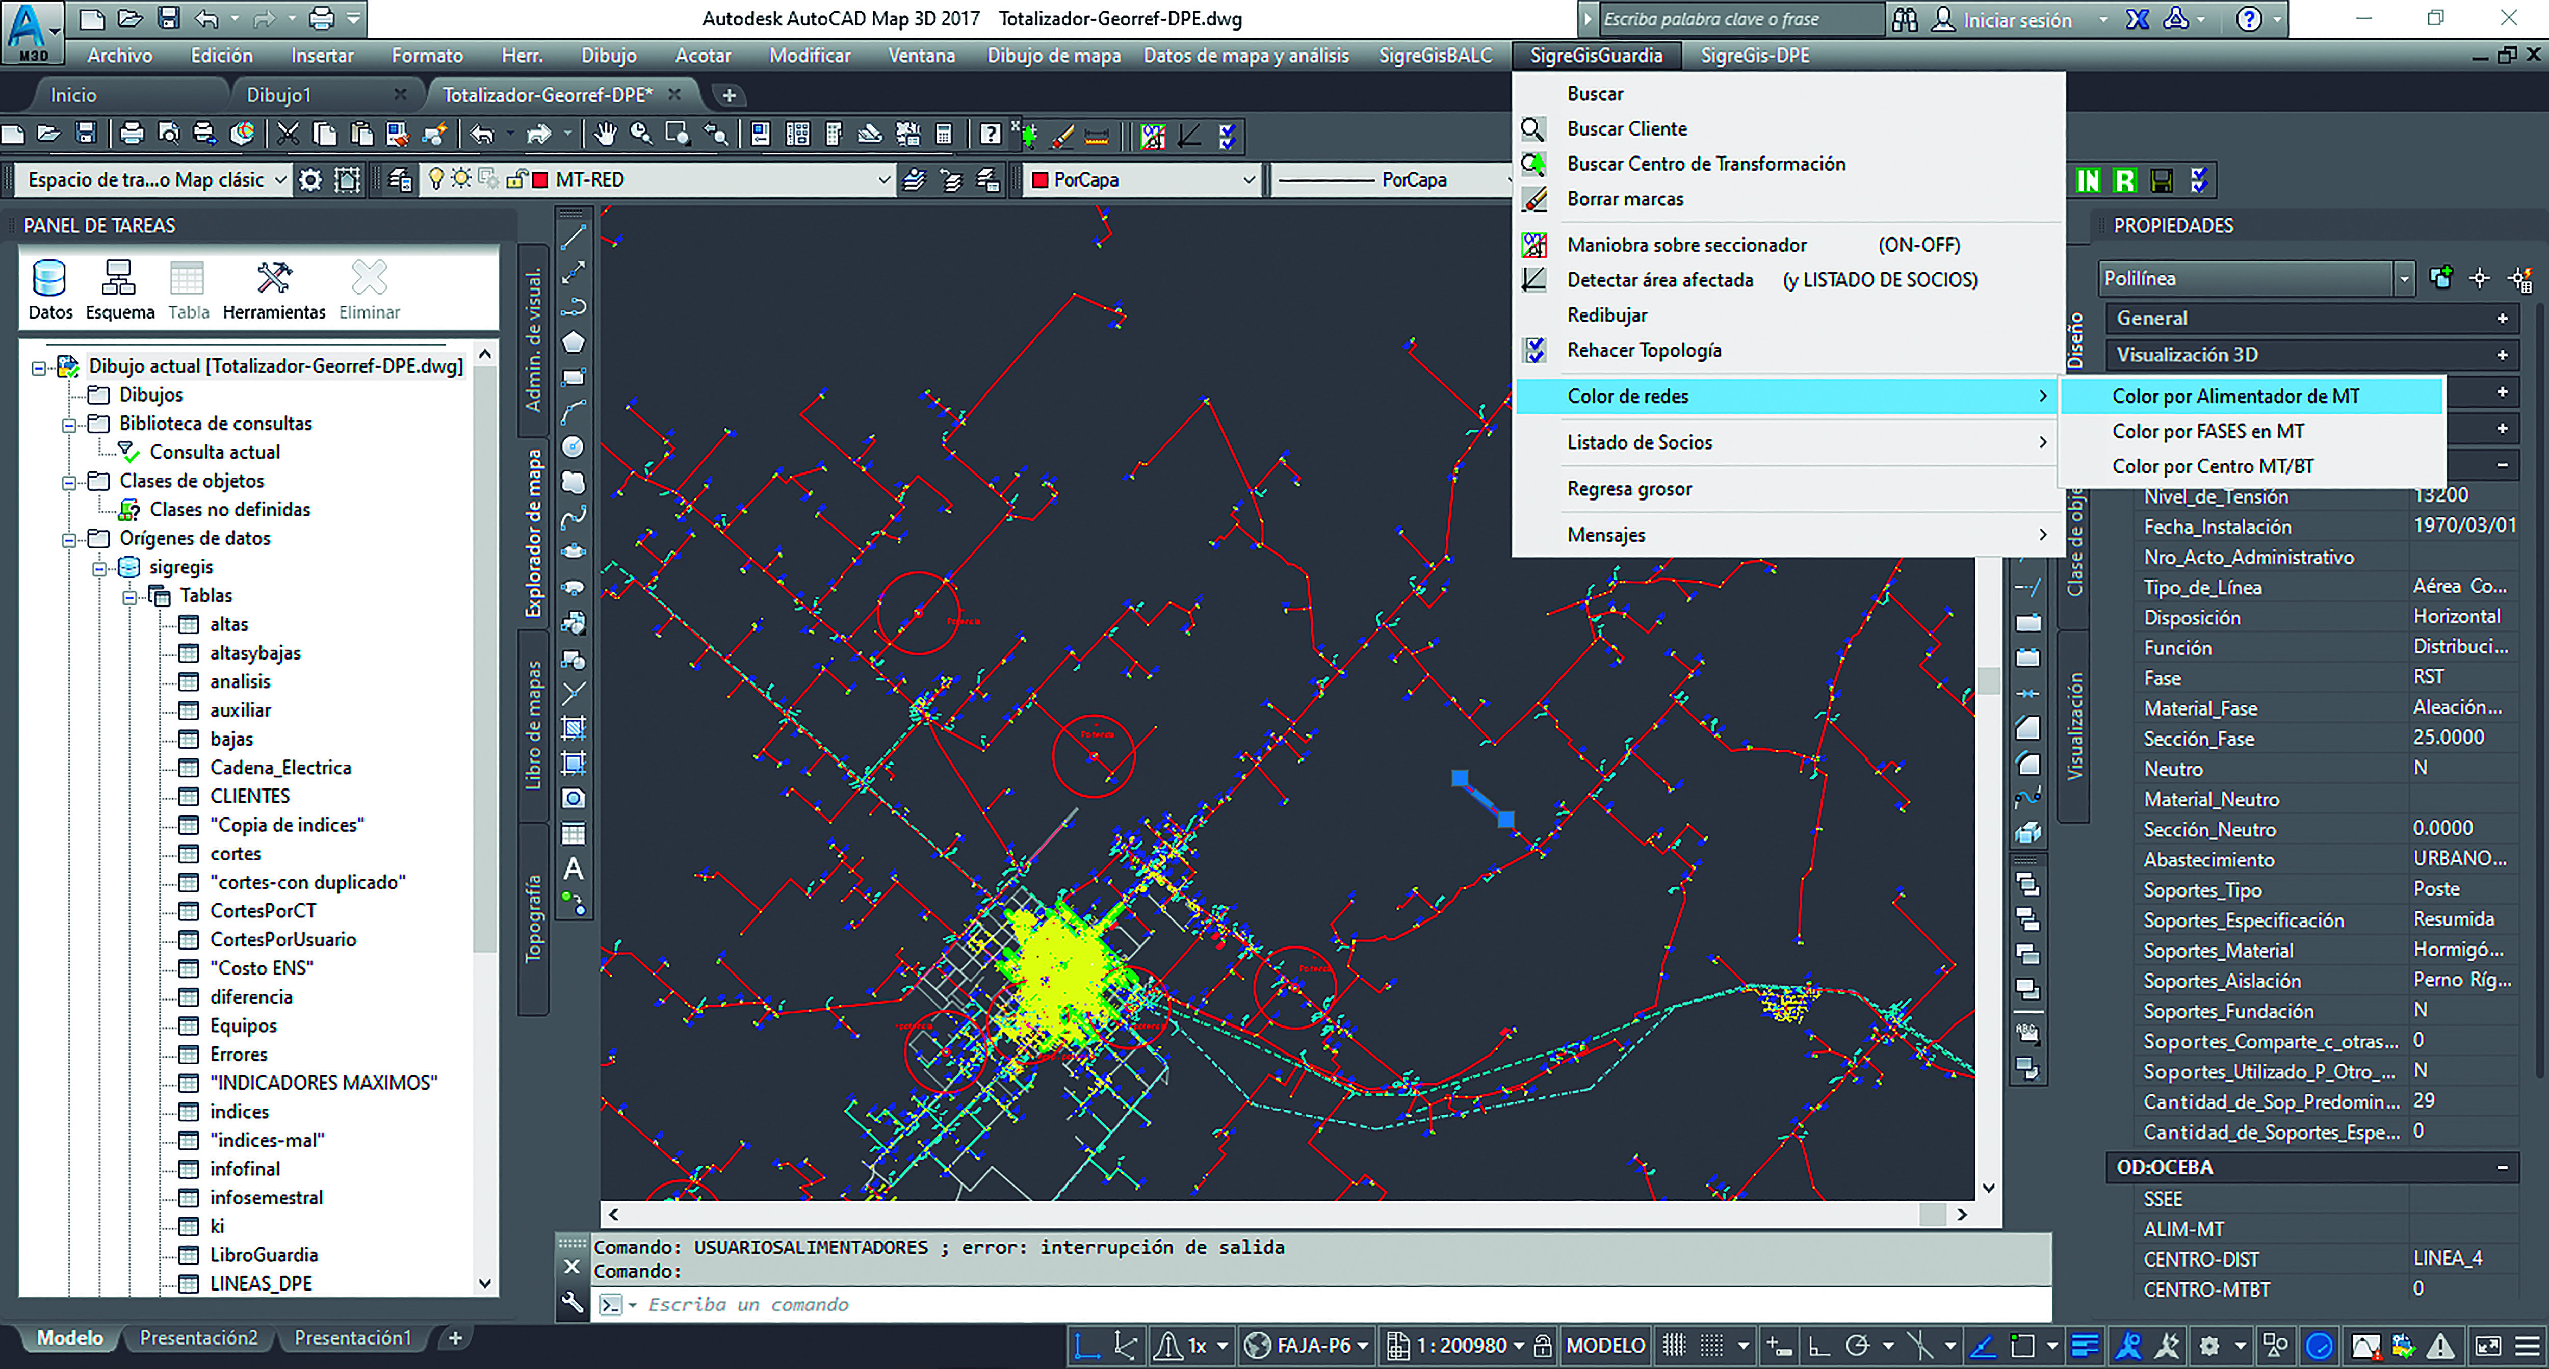Switch to the Dibujo1 tab
Viewport: 2549px width, 1369px height.
tap(279, 95)
